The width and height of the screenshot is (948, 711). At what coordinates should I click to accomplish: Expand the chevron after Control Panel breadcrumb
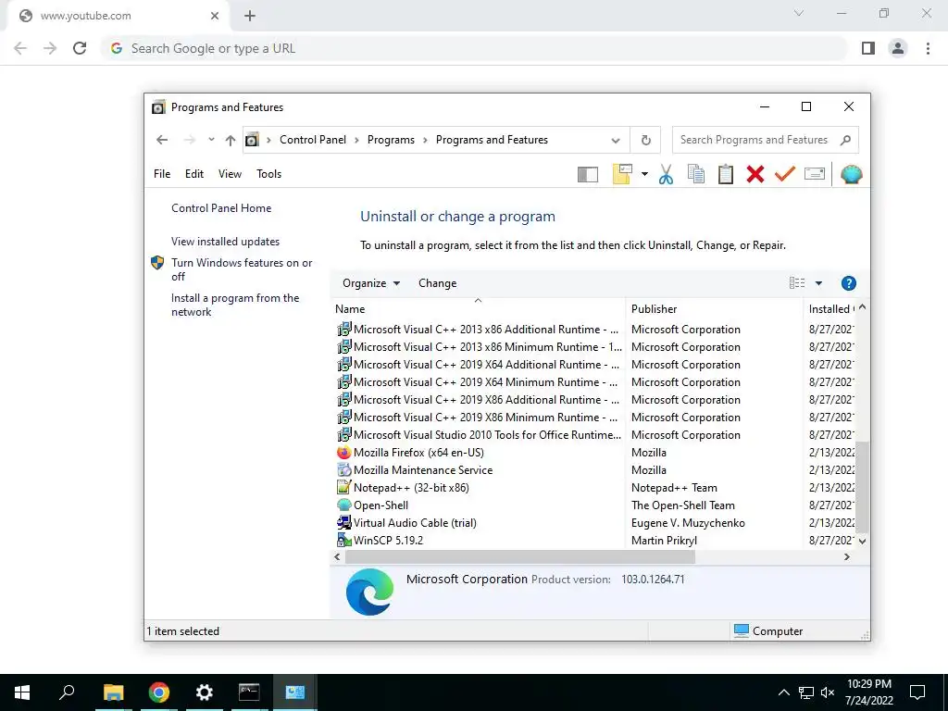coord(356,141)
